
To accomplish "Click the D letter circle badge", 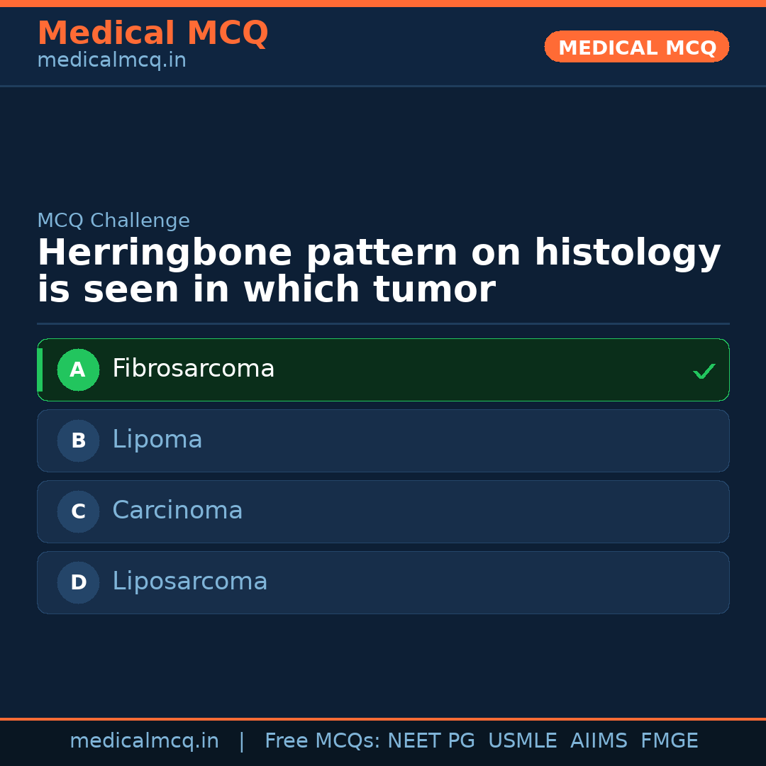I will (x=78, y=582).
